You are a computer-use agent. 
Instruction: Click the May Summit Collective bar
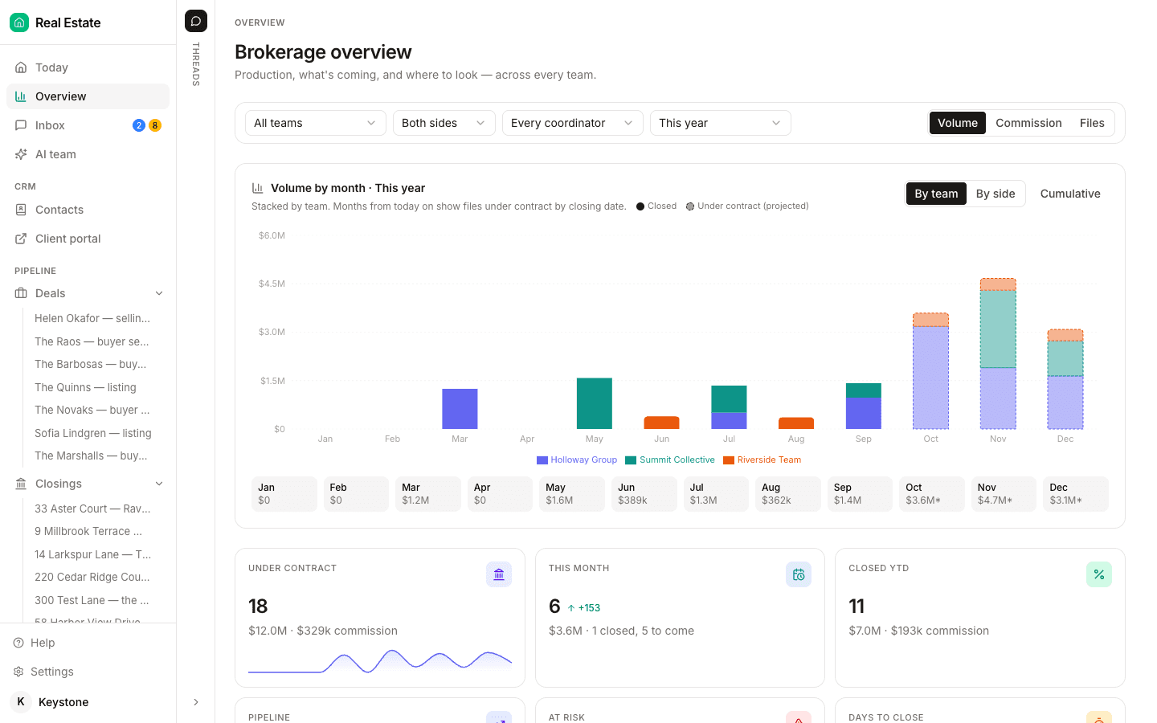point(595,403)
